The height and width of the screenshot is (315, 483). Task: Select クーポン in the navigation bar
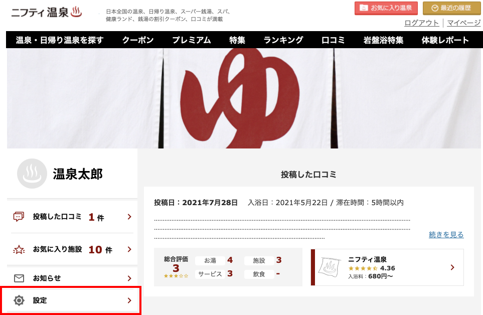138,40
